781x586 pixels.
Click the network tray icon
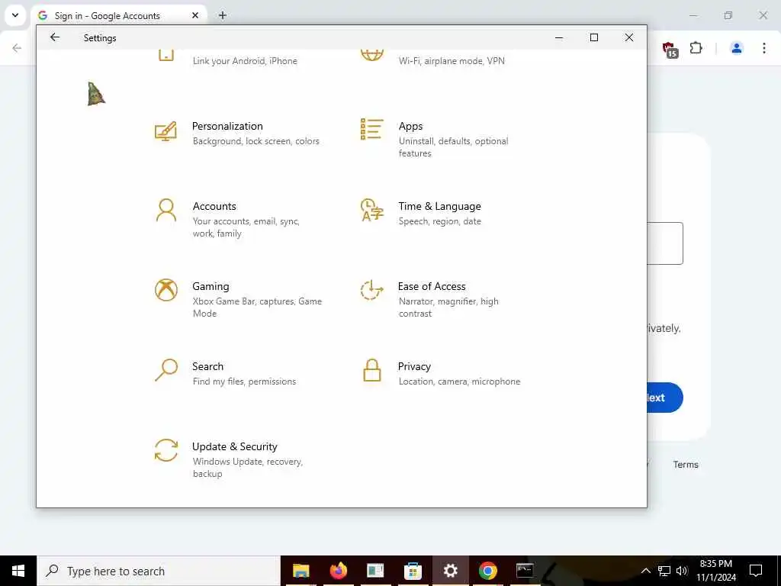click(x=664, y=571)
